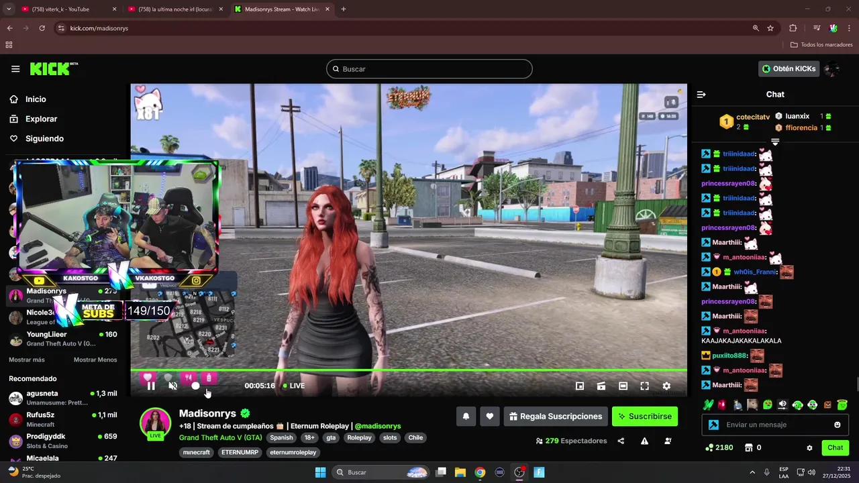
Task: Click the Buscar search box on Kick
Action: tap(429, 69)
